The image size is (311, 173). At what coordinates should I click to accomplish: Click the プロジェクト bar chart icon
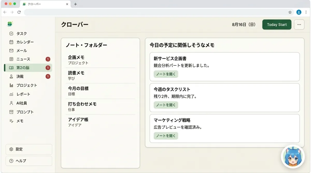tap(11, 85)
